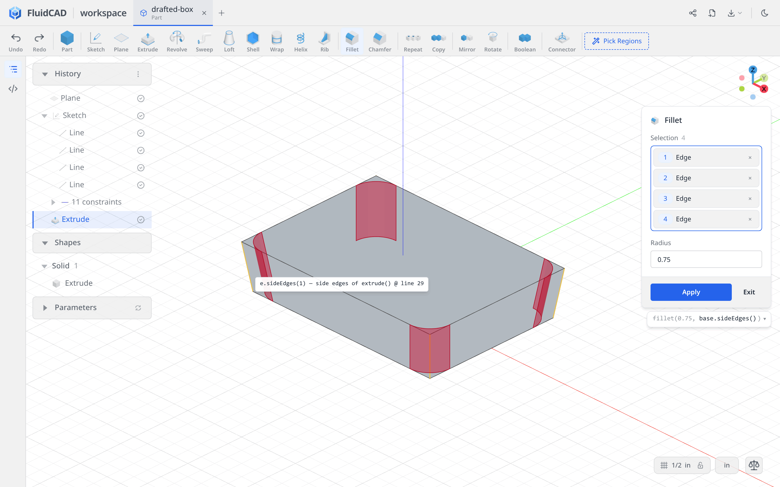Viewport: 780px width, 487px height.
Task: Open the fillet code snippet dropdown
Action: pyautogui.click(x=765, y=319)
